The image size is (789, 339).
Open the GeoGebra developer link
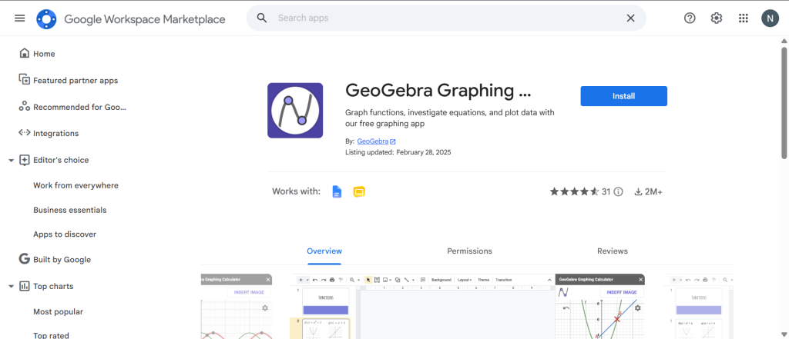373,141
